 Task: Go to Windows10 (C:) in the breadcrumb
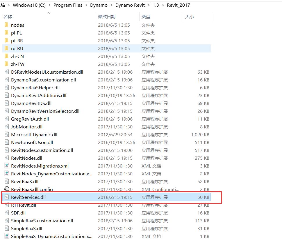29,5
